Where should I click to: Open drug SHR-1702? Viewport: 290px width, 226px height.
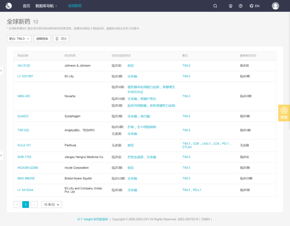click(24, 157)
